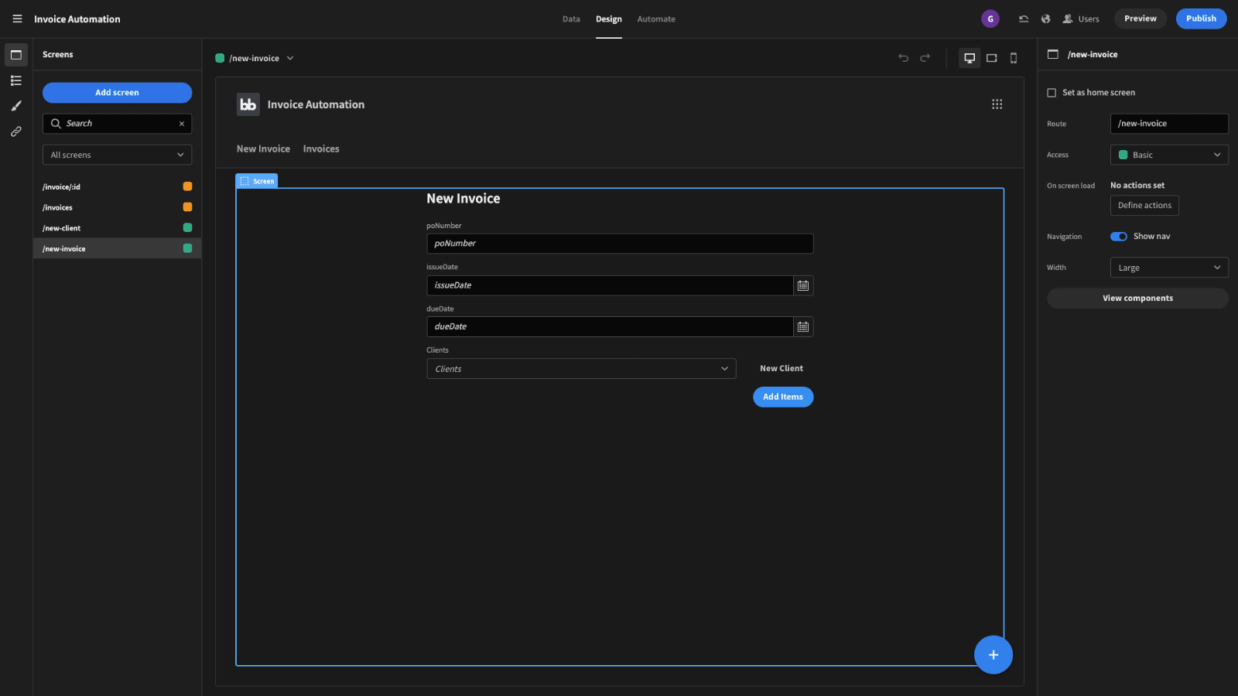Image resolution: width=1238 pixels, height=696 pixels.
Task: Select the Screens panel icon in sidebar
Action: [16, 55]
